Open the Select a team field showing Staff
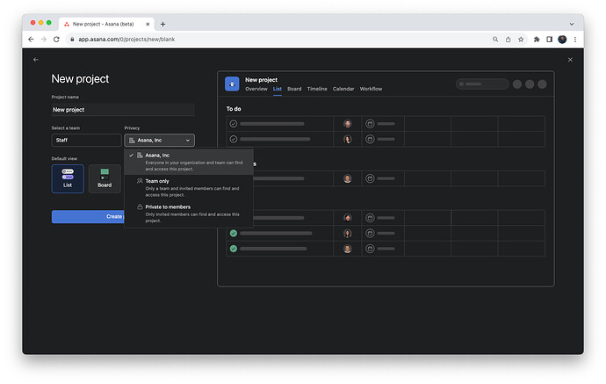This screenshot has height=384, width=606. [86, 140]
